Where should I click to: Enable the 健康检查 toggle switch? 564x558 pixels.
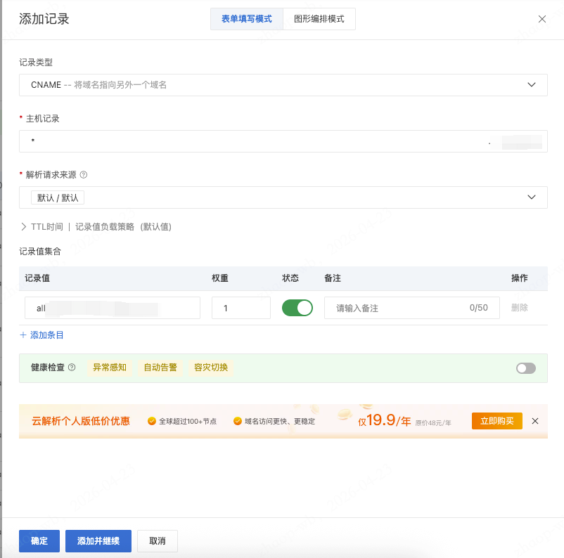coord(526,368)
